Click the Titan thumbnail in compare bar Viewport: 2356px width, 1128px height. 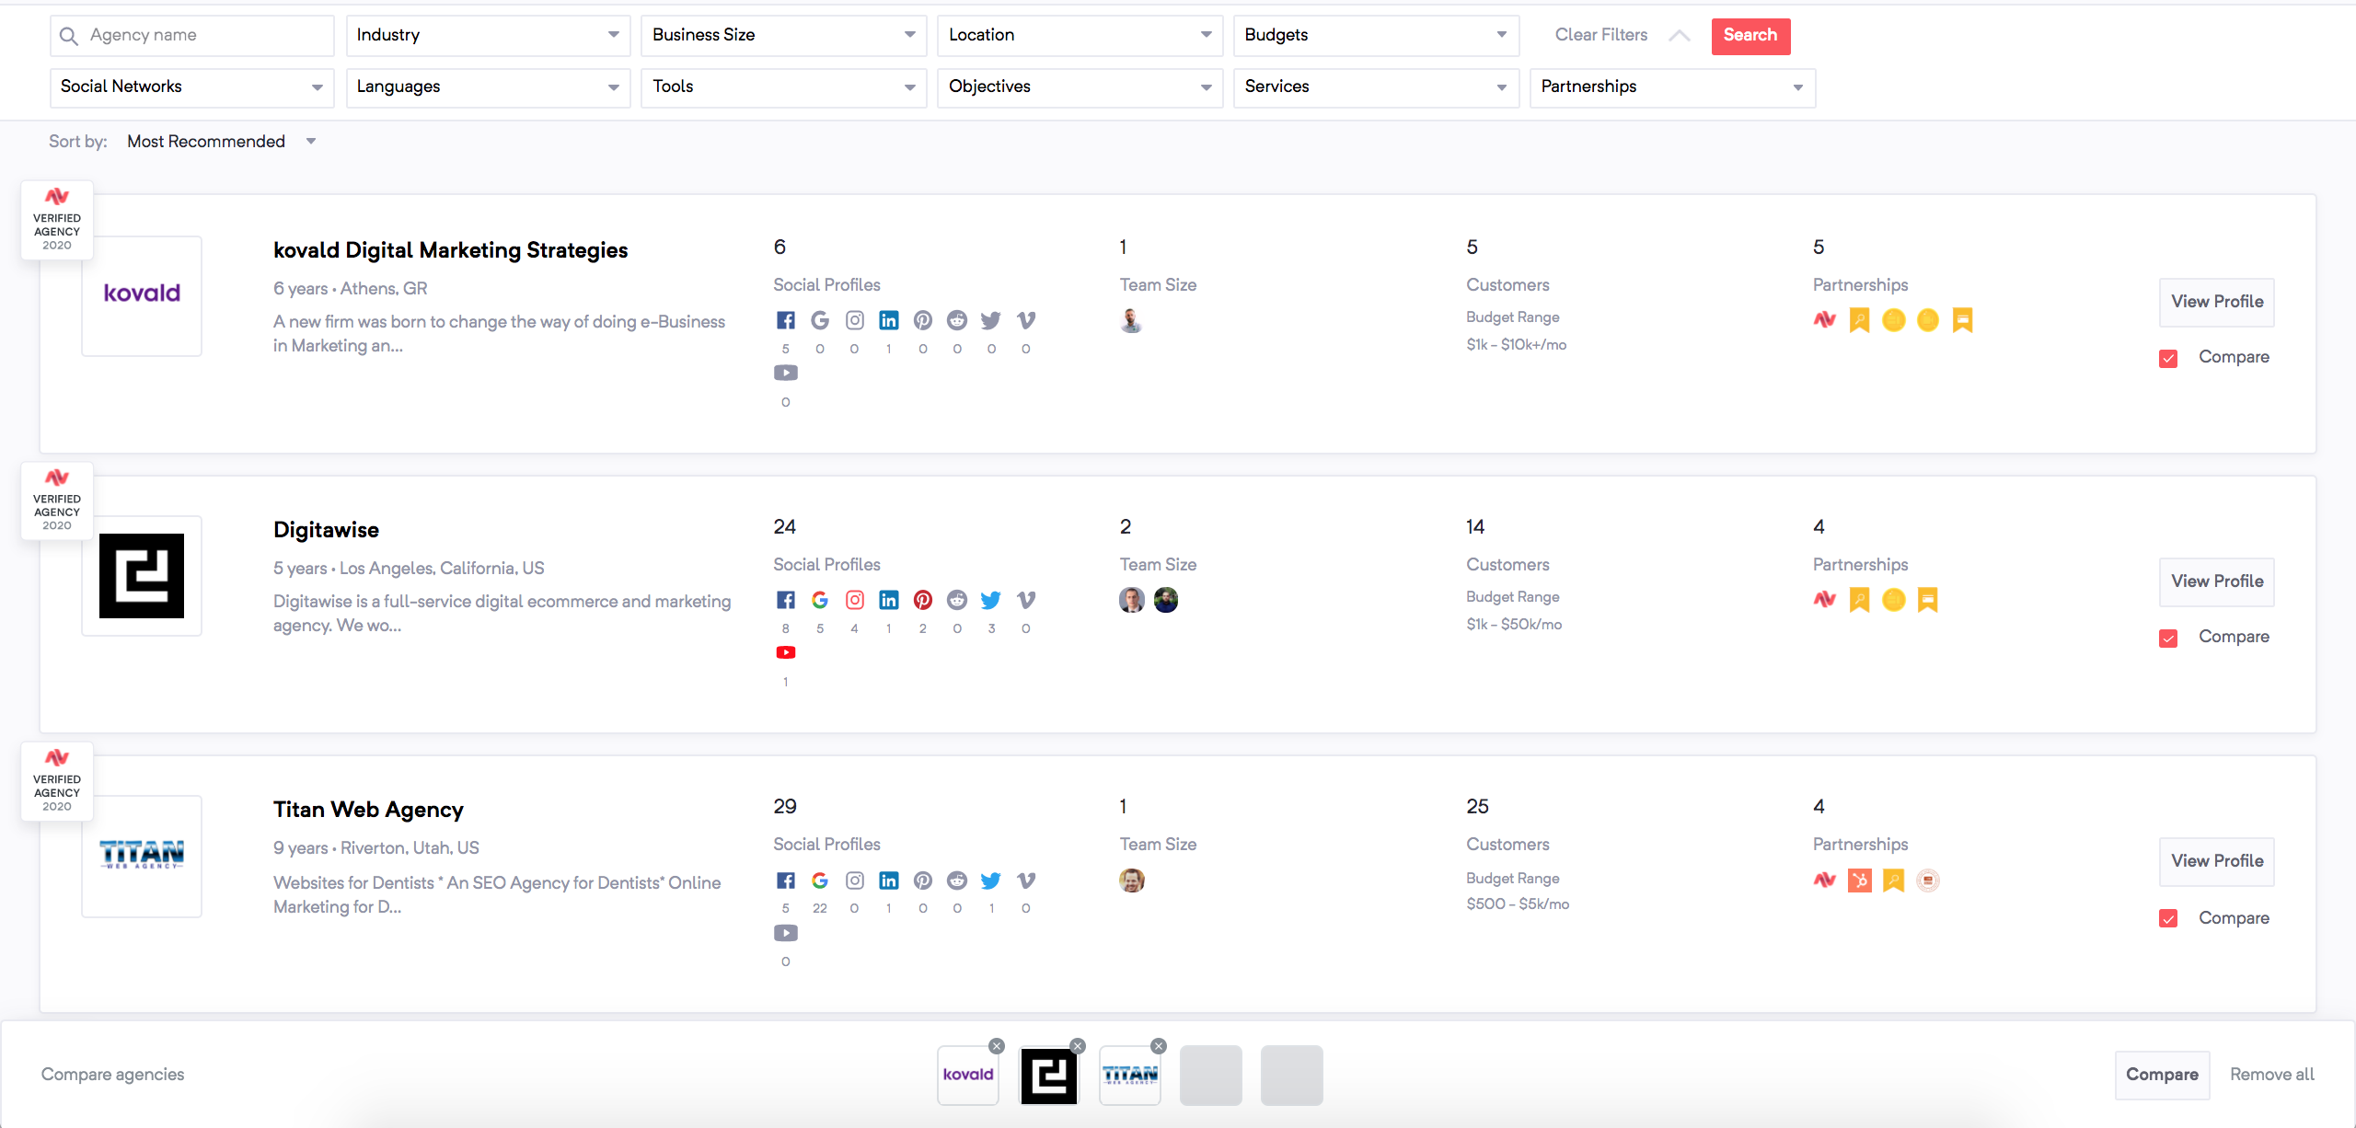[x=1130, y=1075]
